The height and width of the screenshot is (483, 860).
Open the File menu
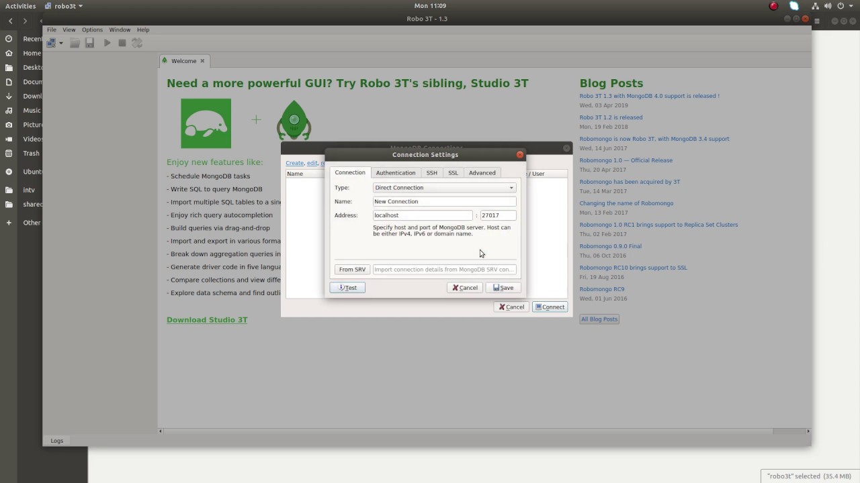[52, 30]
